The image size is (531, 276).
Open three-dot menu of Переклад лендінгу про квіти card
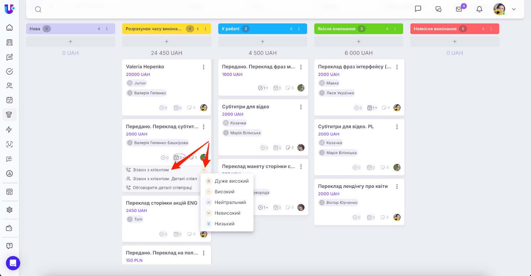point(397,186)
